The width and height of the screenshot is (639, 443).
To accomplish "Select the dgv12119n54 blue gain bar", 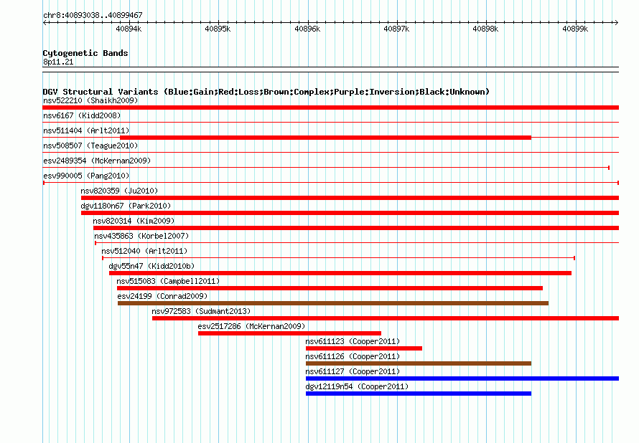I will pos(419,394).
